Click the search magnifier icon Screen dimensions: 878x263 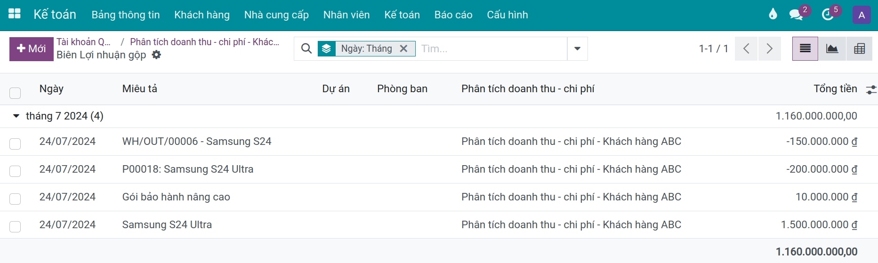[306, 48]
